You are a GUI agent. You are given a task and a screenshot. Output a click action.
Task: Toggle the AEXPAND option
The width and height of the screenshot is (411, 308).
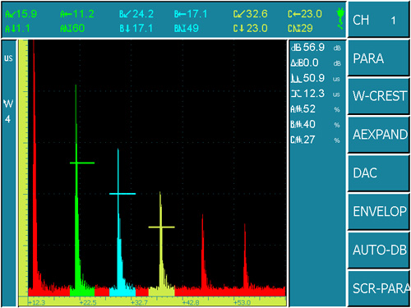pos(378,135)
